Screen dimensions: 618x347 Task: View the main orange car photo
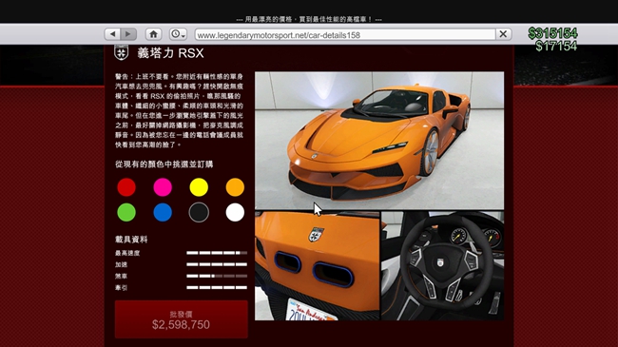click(379, 141)
